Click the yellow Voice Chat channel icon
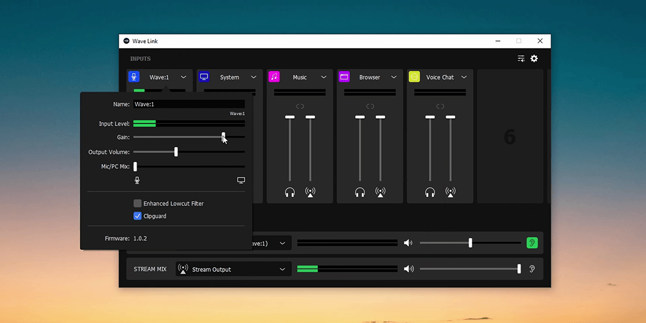The height and width of the screenshot is (323, 646). [x=414, y=77]
